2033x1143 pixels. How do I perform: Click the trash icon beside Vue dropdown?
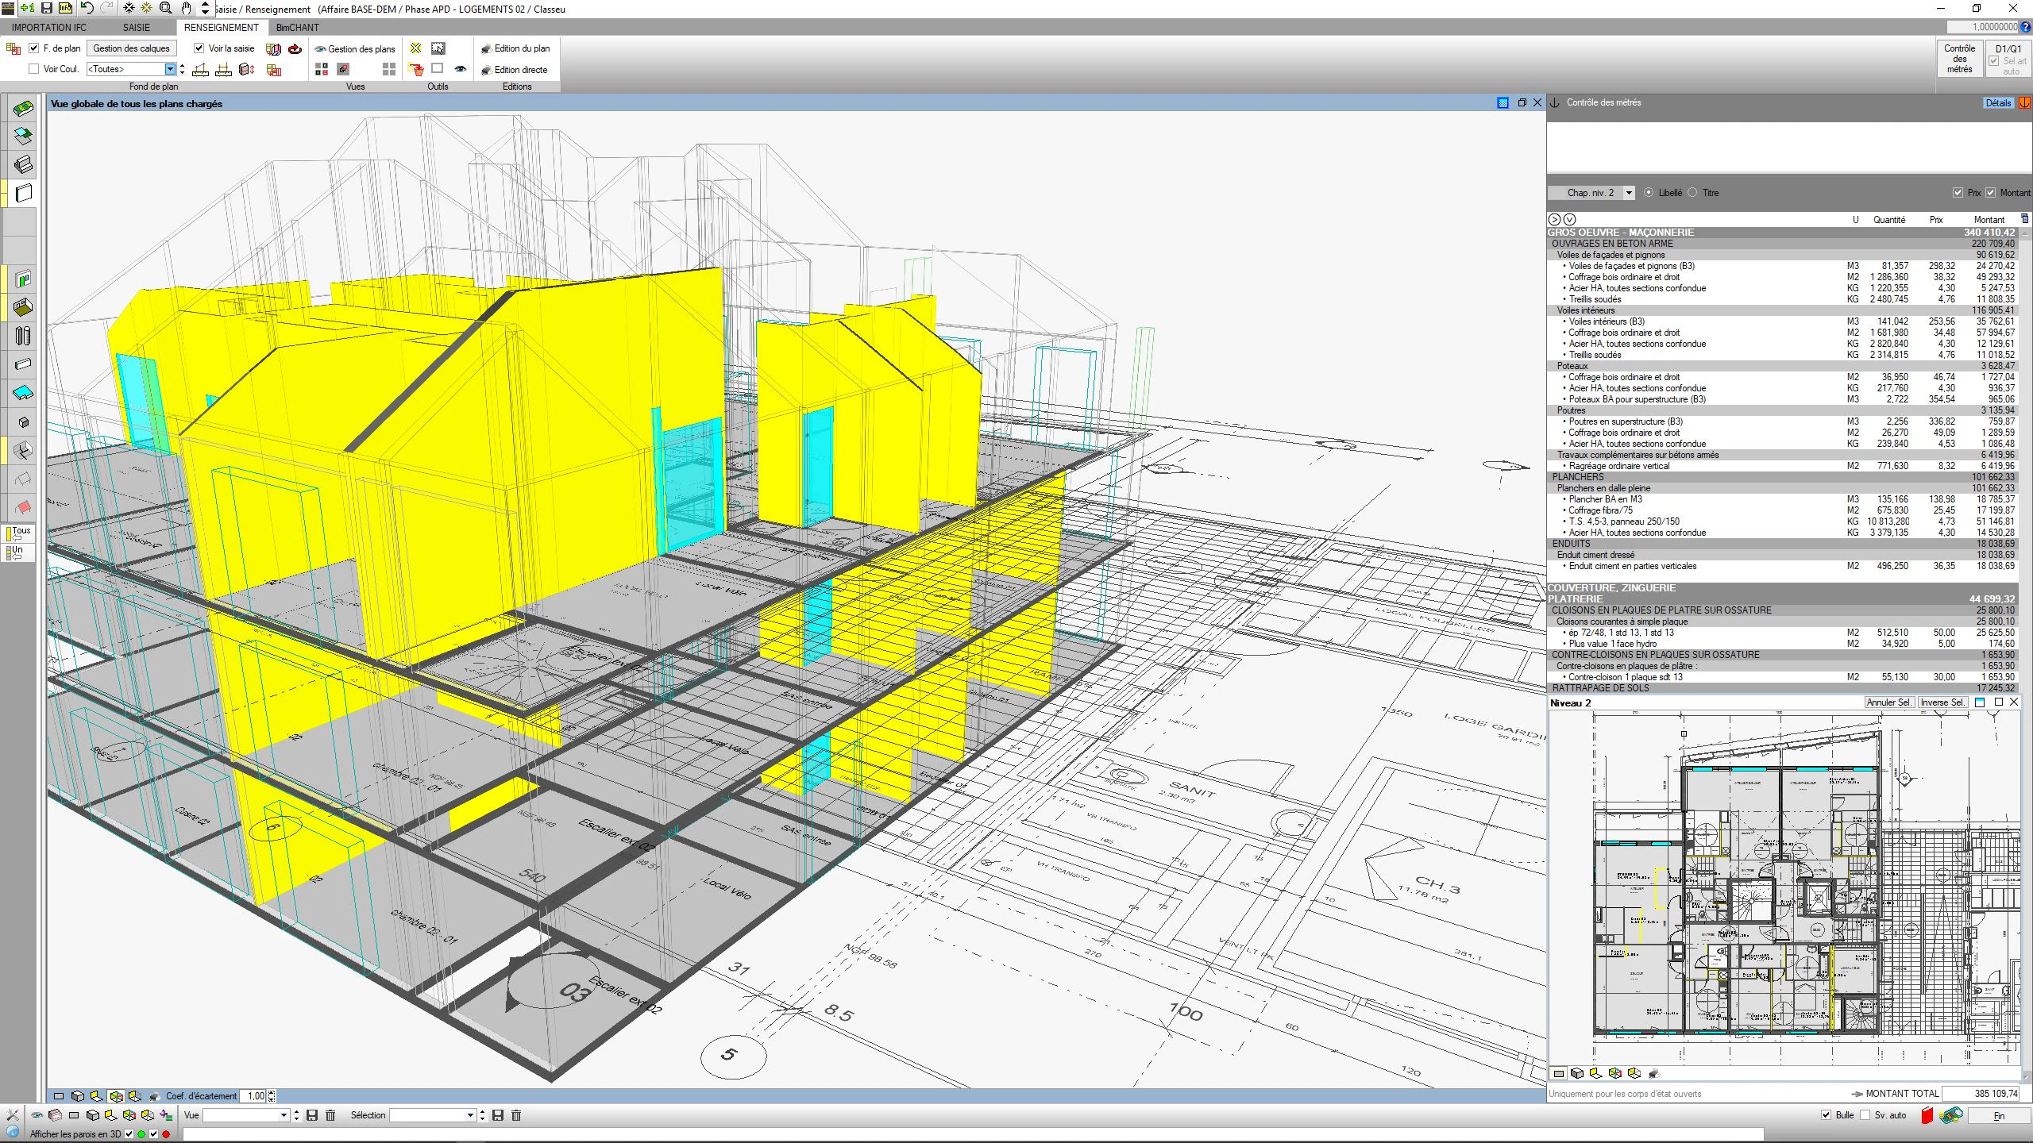331,1115
